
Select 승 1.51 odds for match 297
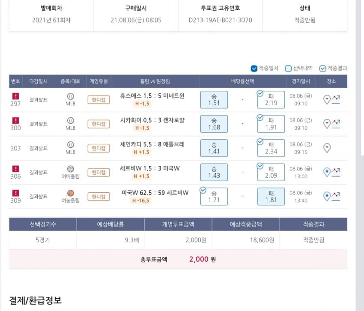click(214, 100)
